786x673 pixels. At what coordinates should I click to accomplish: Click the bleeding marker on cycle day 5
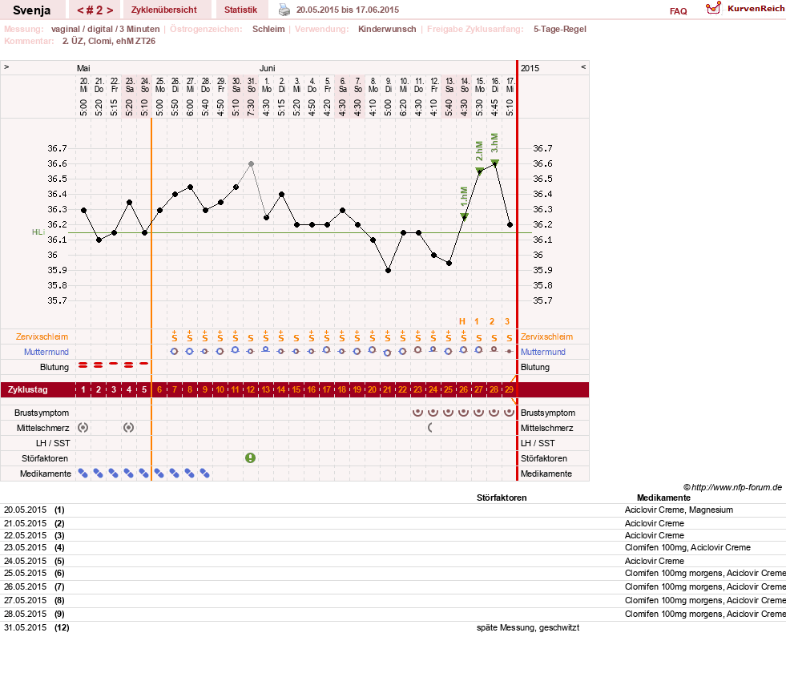(x=144, y=363)
